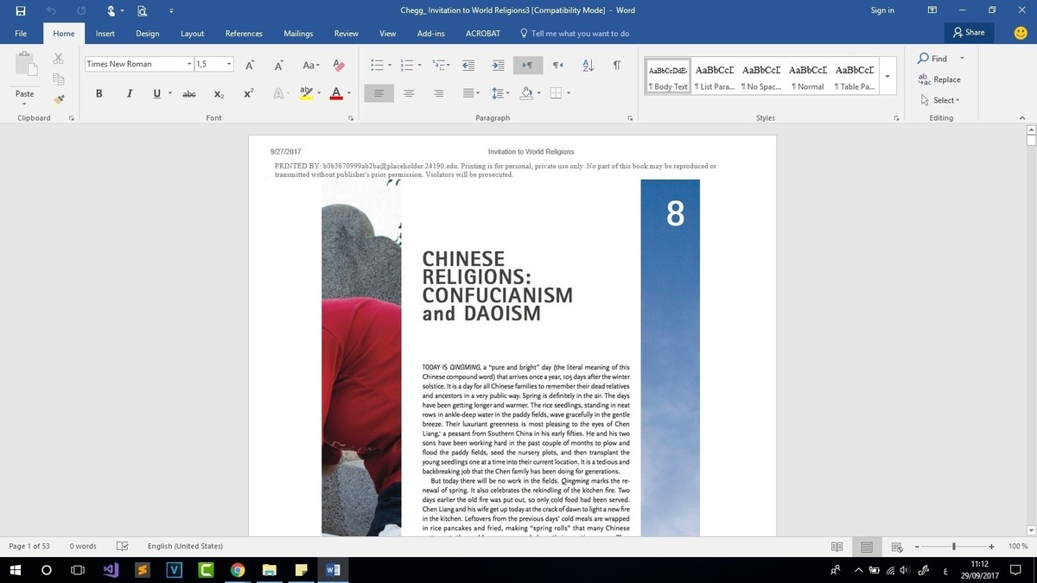Expand the font size dropdown
Viewport: 1037px width, 583px height.
(229, 65)
